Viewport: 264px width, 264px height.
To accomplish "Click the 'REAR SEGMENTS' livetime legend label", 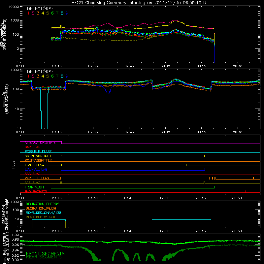I will (x=44, y=257).
